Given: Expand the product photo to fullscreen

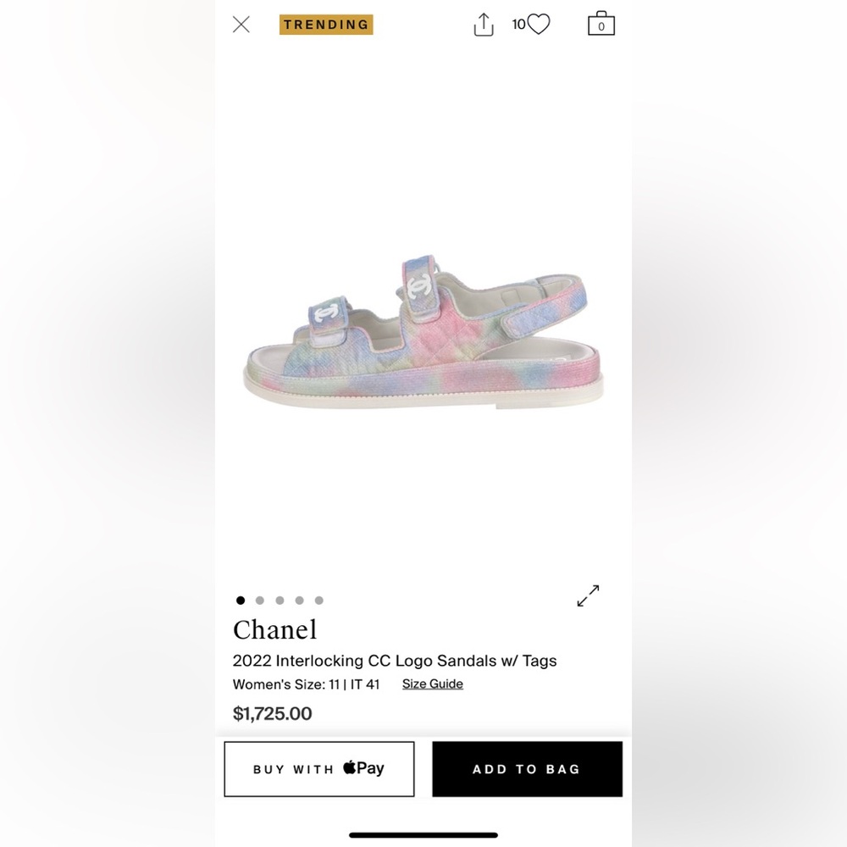Looking at the screenshot, I should pos(588,597).
